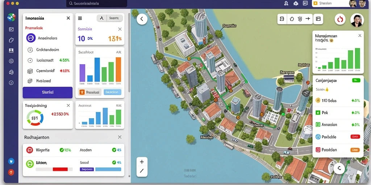Image resolution: width=371 pixels, height=185 pixels.
Task: Open the four-dot palette icon in the sidebar
Action: click(11, 72)
